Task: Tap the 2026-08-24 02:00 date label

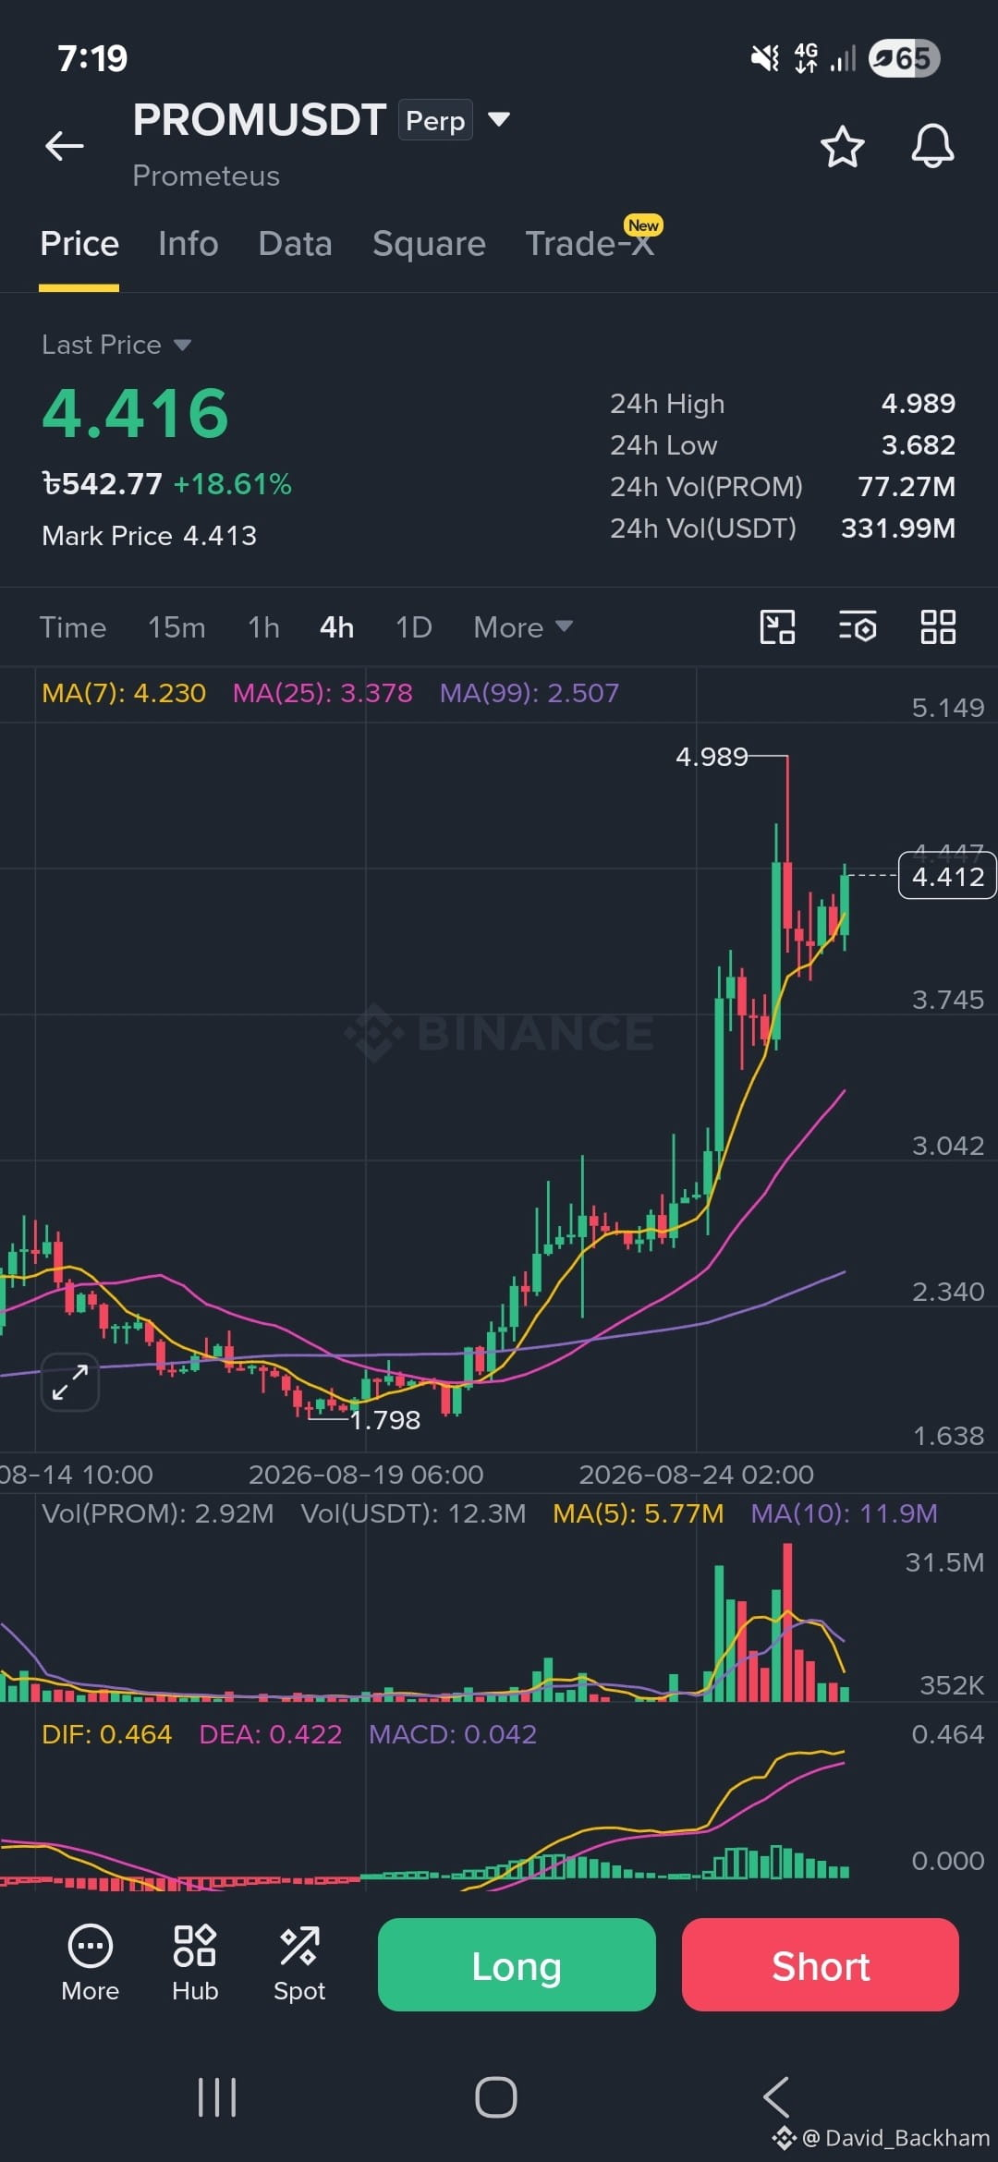Action: tap(697, 1475)
